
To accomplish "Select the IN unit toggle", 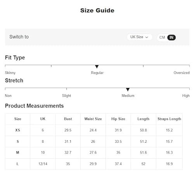I will 171,37.
